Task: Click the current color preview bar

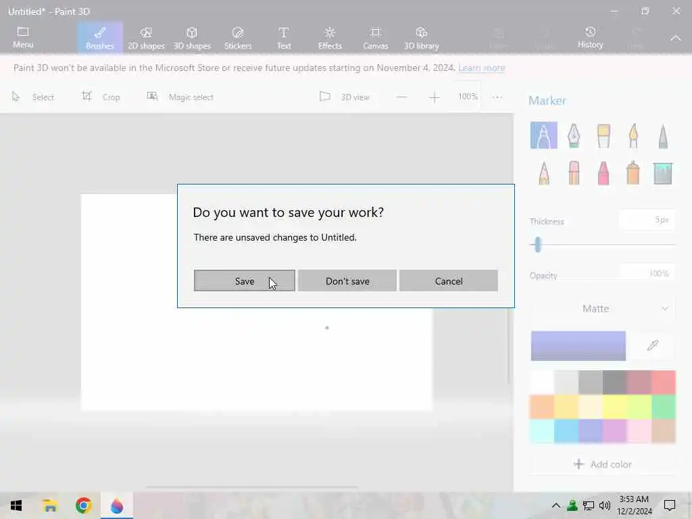Action: pyautogui.click(x=578, y=345)
